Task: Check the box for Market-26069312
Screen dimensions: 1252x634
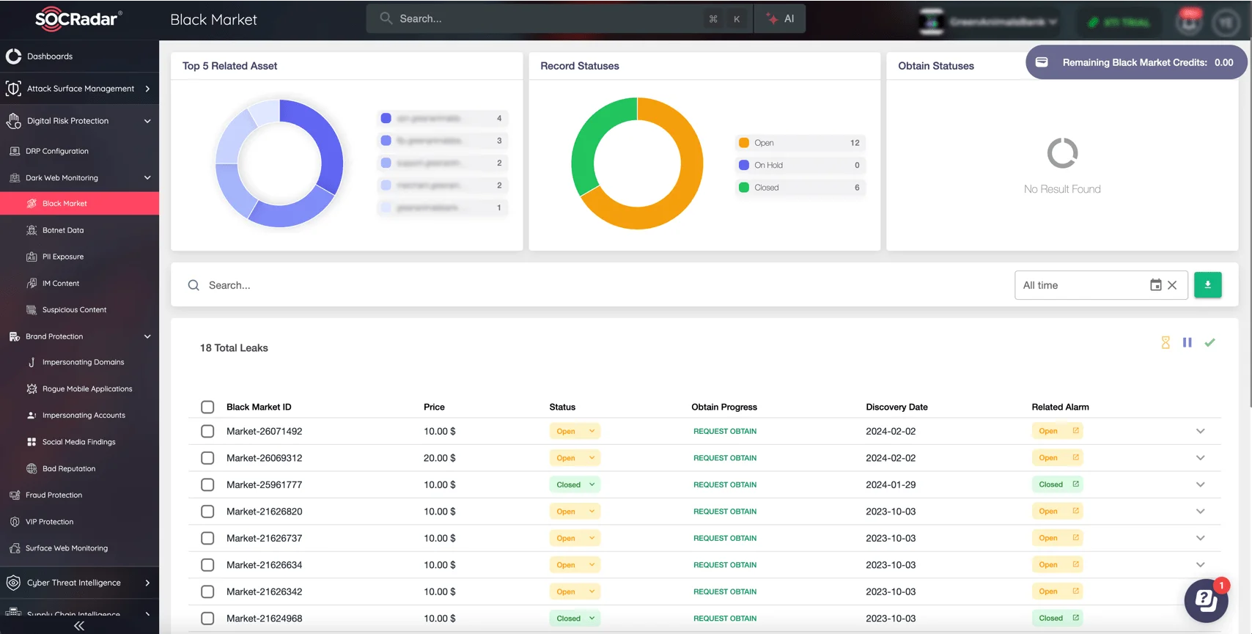Action: coord(207,458)
